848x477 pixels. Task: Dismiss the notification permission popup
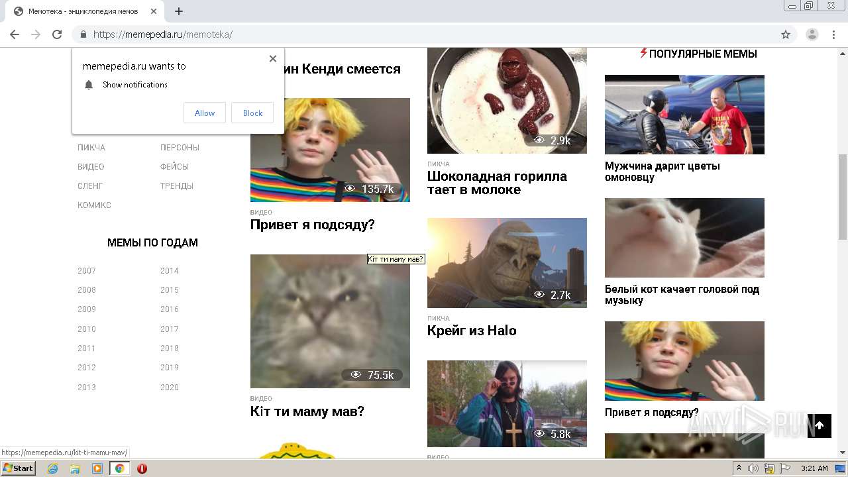point(273,58)
